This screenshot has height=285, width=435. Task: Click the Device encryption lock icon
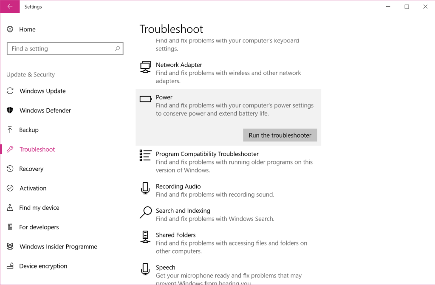click(10, 266)
